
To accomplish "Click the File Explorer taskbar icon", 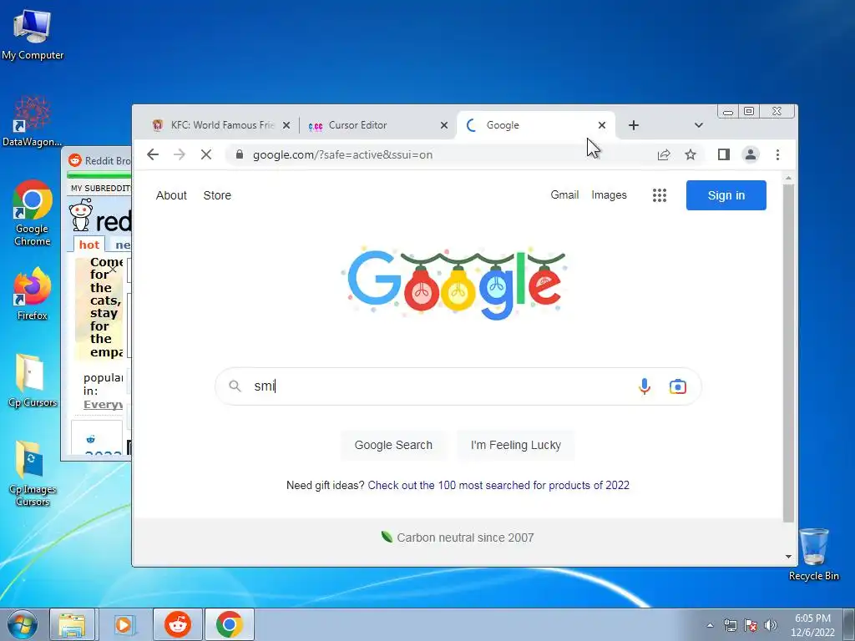I will [x=72, y=624].
